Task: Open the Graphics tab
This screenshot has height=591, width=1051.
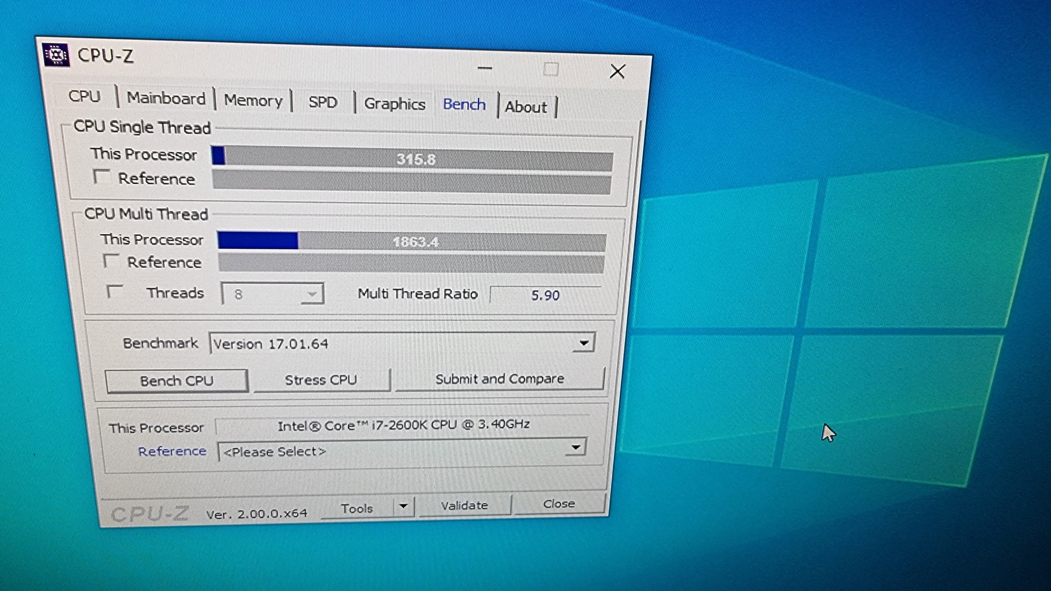Action: coord(395,104)
